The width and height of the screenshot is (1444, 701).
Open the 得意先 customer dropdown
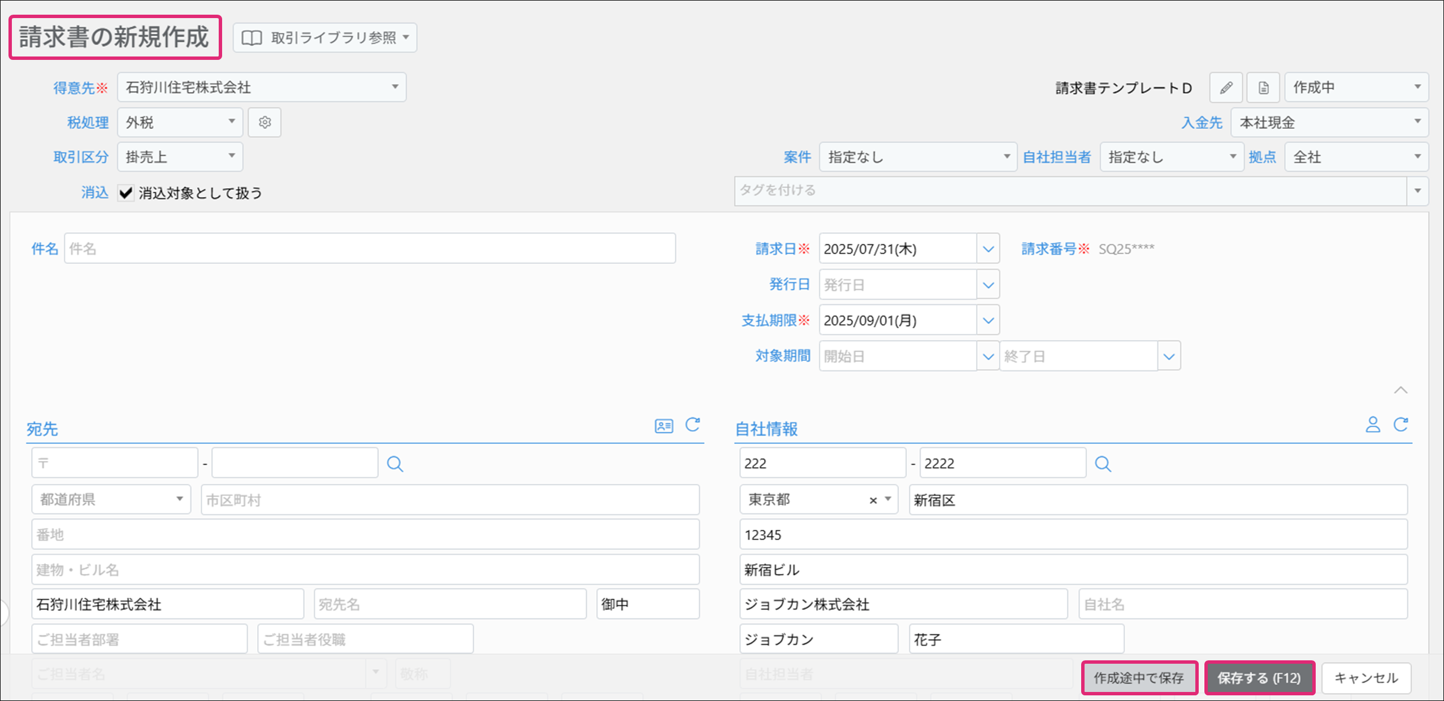(262, 88)
